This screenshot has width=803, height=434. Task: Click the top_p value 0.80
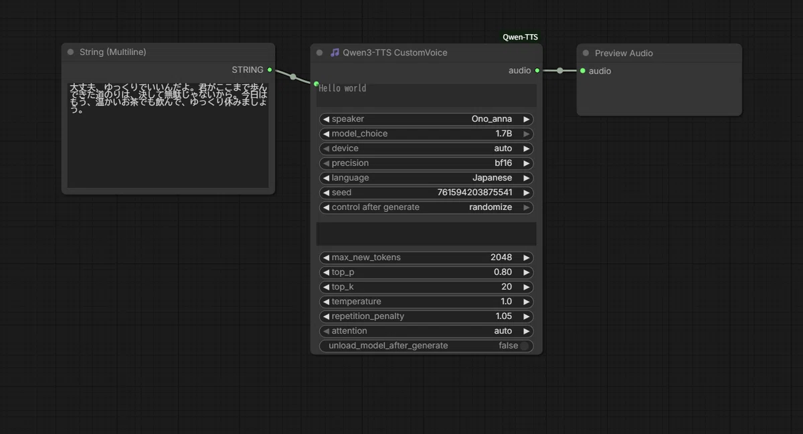(503, 272)
